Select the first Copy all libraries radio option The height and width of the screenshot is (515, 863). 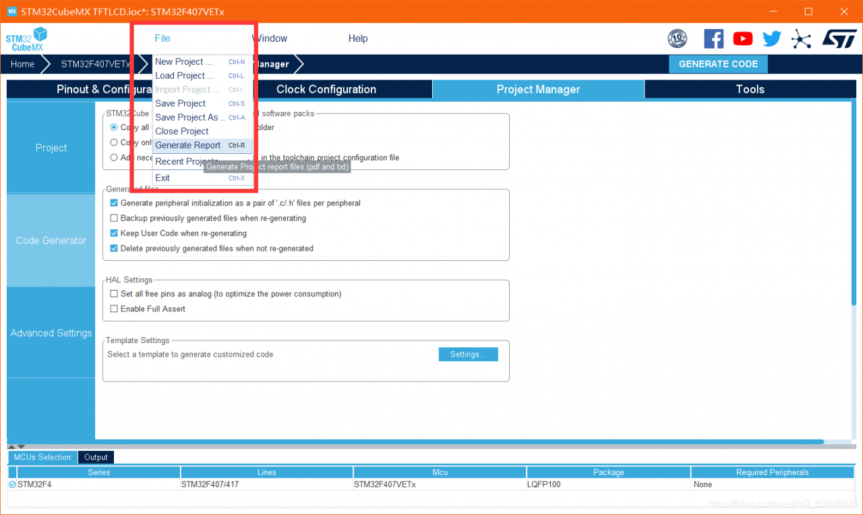(x=114, y=127)
